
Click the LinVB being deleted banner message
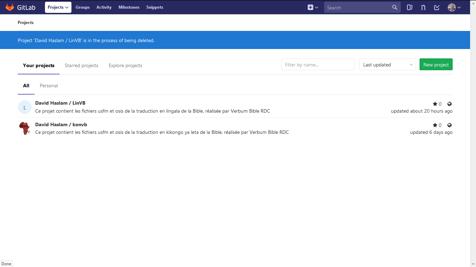[x=86, y=40]
